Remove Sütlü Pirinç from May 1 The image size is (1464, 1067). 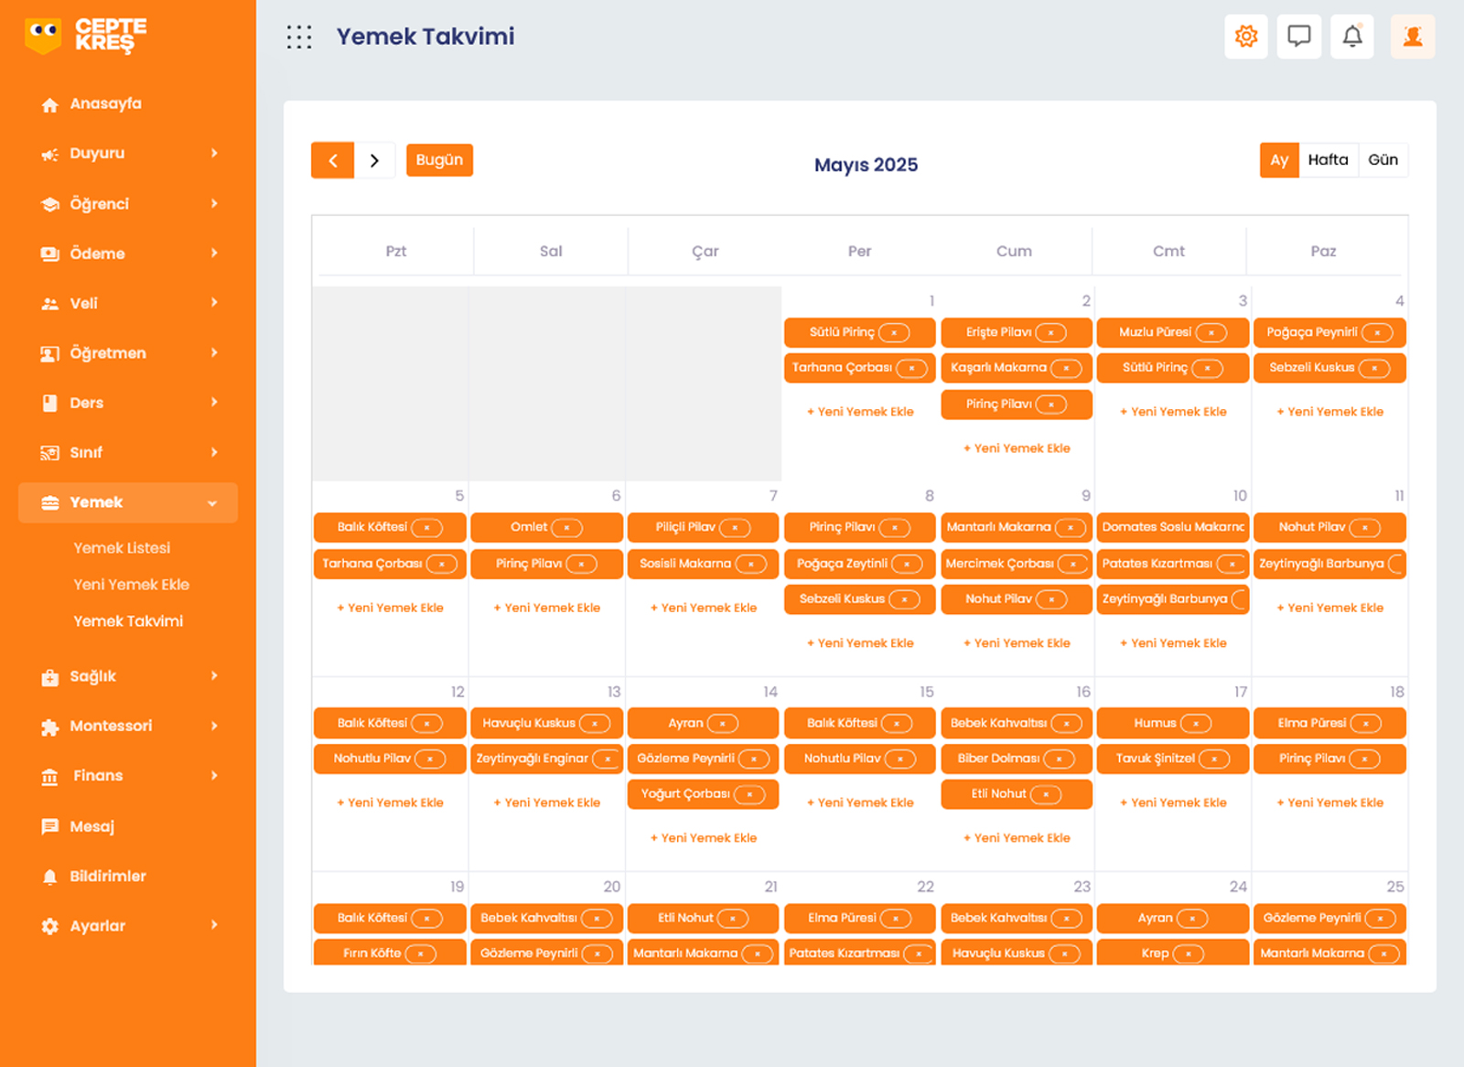(x=894, y=333)
